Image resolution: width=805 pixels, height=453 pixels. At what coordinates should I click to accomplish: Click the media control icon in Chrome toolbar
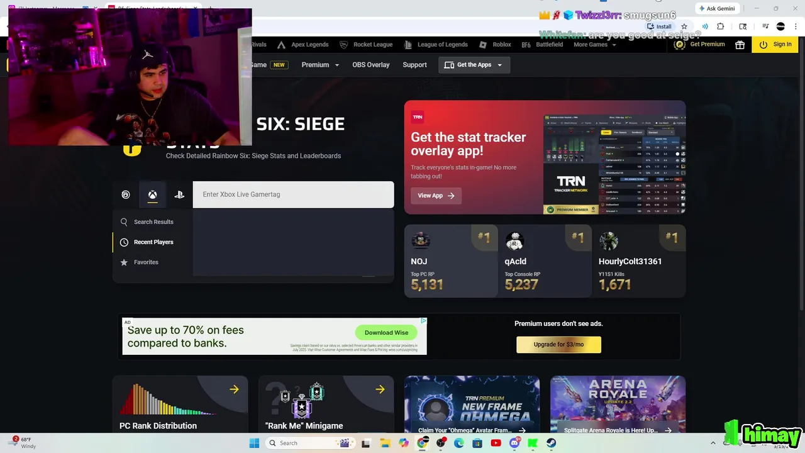click(765, 26)
